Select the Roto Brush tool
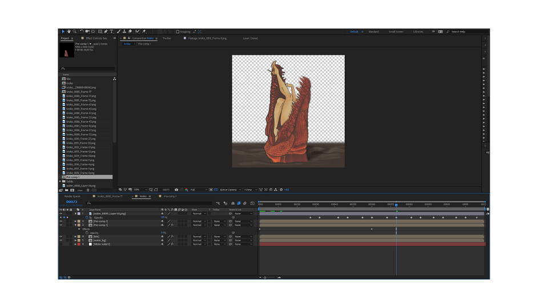Image resolution: width=548 pixels, height=308 pixels. click(138, 31)
